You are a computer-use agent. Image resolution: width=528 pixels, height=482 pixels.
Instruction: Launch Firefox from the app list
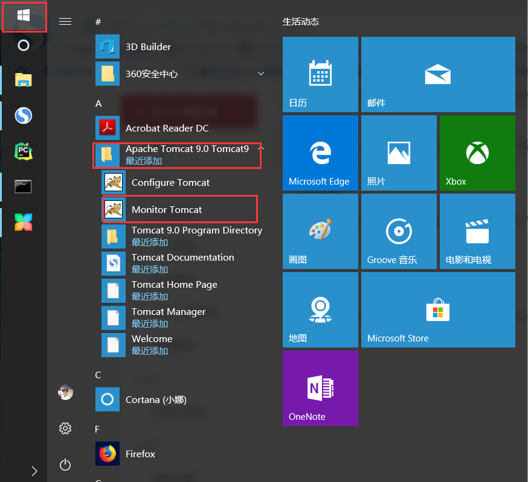[179, 454]
